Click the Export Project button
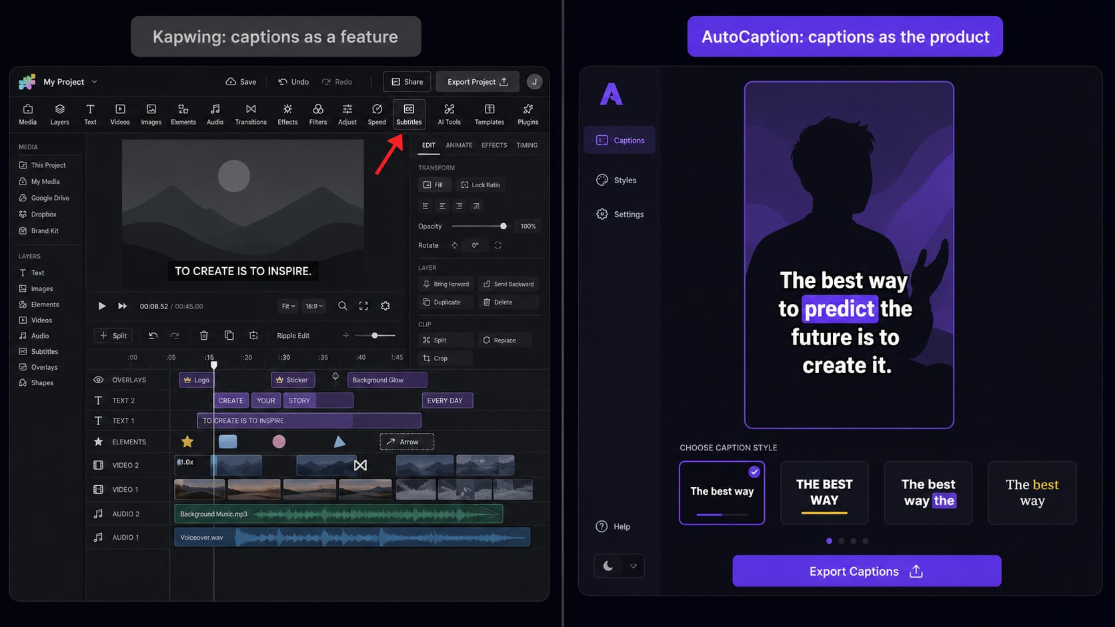This screenshot has height=627, width=1115. coord(477,82)
